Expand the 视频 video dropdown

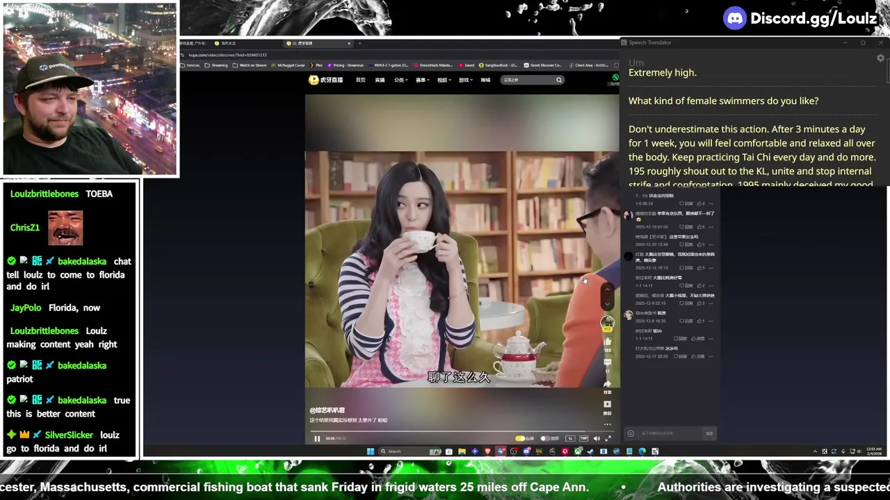point(444,80)
